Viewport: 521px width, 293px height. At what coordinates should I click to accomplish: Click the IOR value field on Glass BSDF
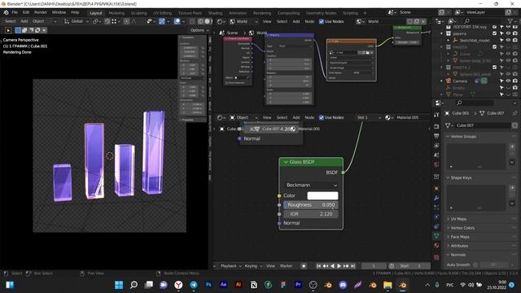click(x=311, y=214)
